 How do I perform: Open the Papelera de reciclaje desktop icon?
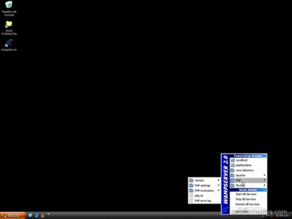(x=9, y=9)
